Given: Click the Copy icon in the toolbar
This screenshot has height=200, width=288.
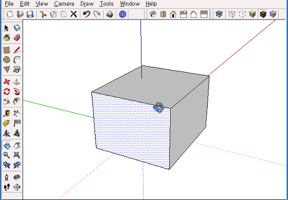Looking at the screenshot, I should pos(53,14).
